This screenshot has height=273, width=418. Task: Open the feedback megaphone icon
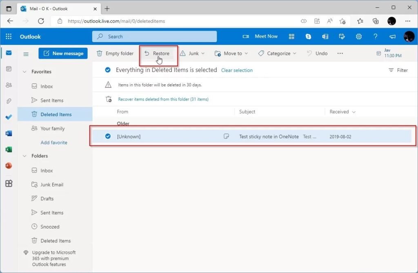tap(392, 36)
